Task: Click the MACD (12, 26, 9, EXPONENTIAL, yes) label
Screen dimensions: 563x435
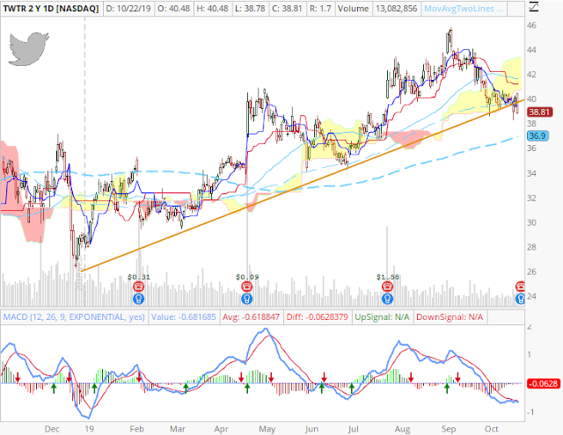Action: pyautogui.click(x=74, y=317)
